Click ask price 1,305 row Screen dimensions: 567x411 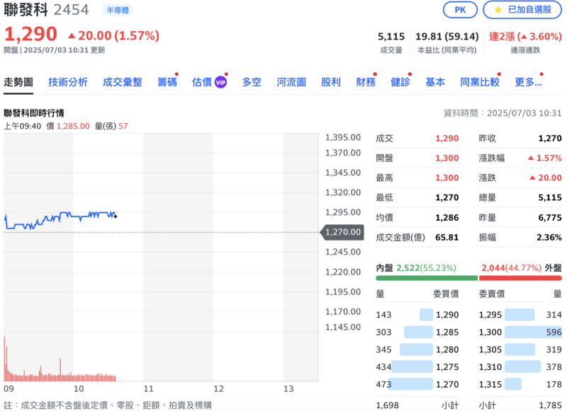click(x=520, y=349)
